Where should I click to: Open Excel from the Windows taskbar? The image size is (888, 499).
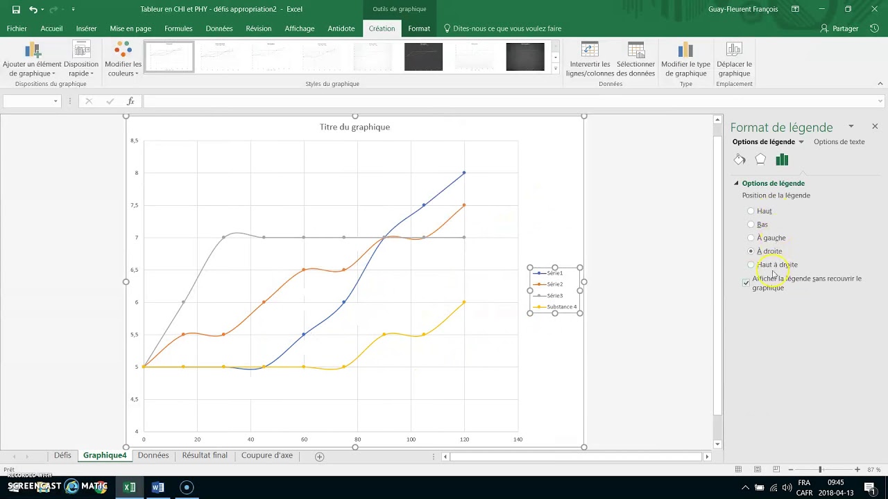point(130,487)
